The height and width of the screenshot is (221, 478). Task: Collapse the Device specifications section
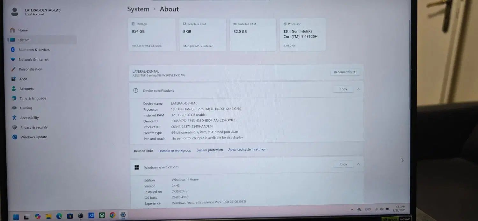pos(358,89)
